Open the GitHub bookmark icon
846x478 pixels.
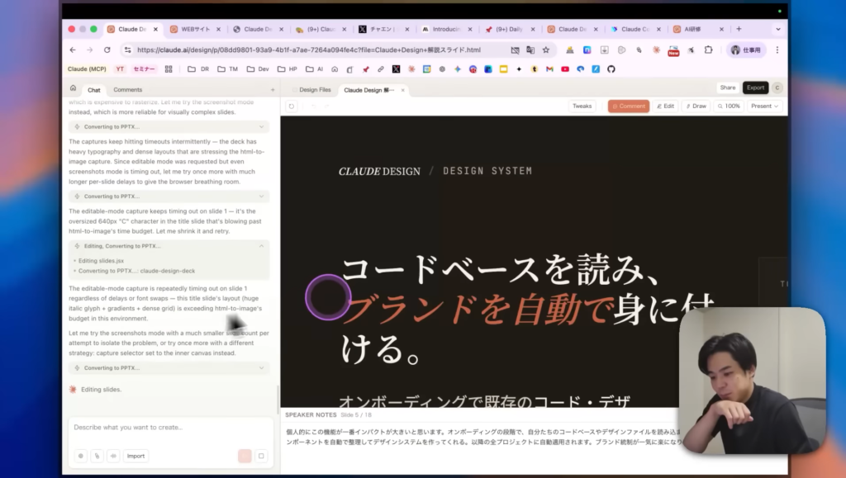611,69
